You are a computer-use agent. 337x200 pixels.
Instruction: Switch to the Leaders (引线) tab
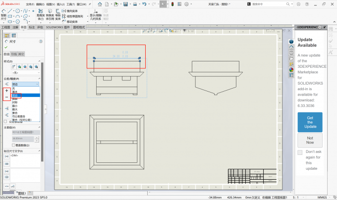tap(14, 54)
